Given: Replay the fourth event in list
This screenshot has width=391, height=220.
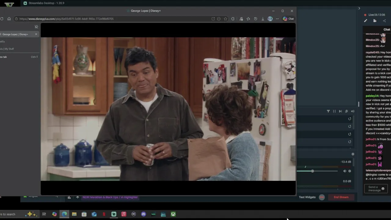Looking at the screenshot, I should [350, 142].
